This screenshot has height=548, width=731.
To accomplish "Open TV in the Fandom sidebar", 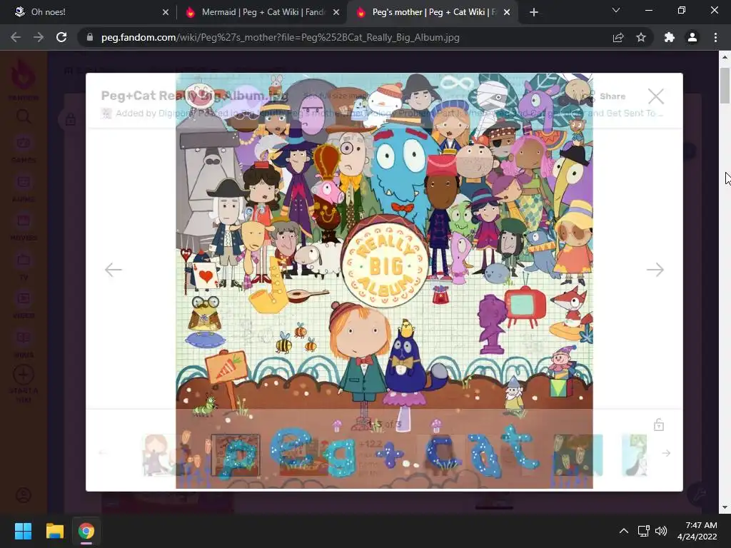I will [x=24, y=267].
